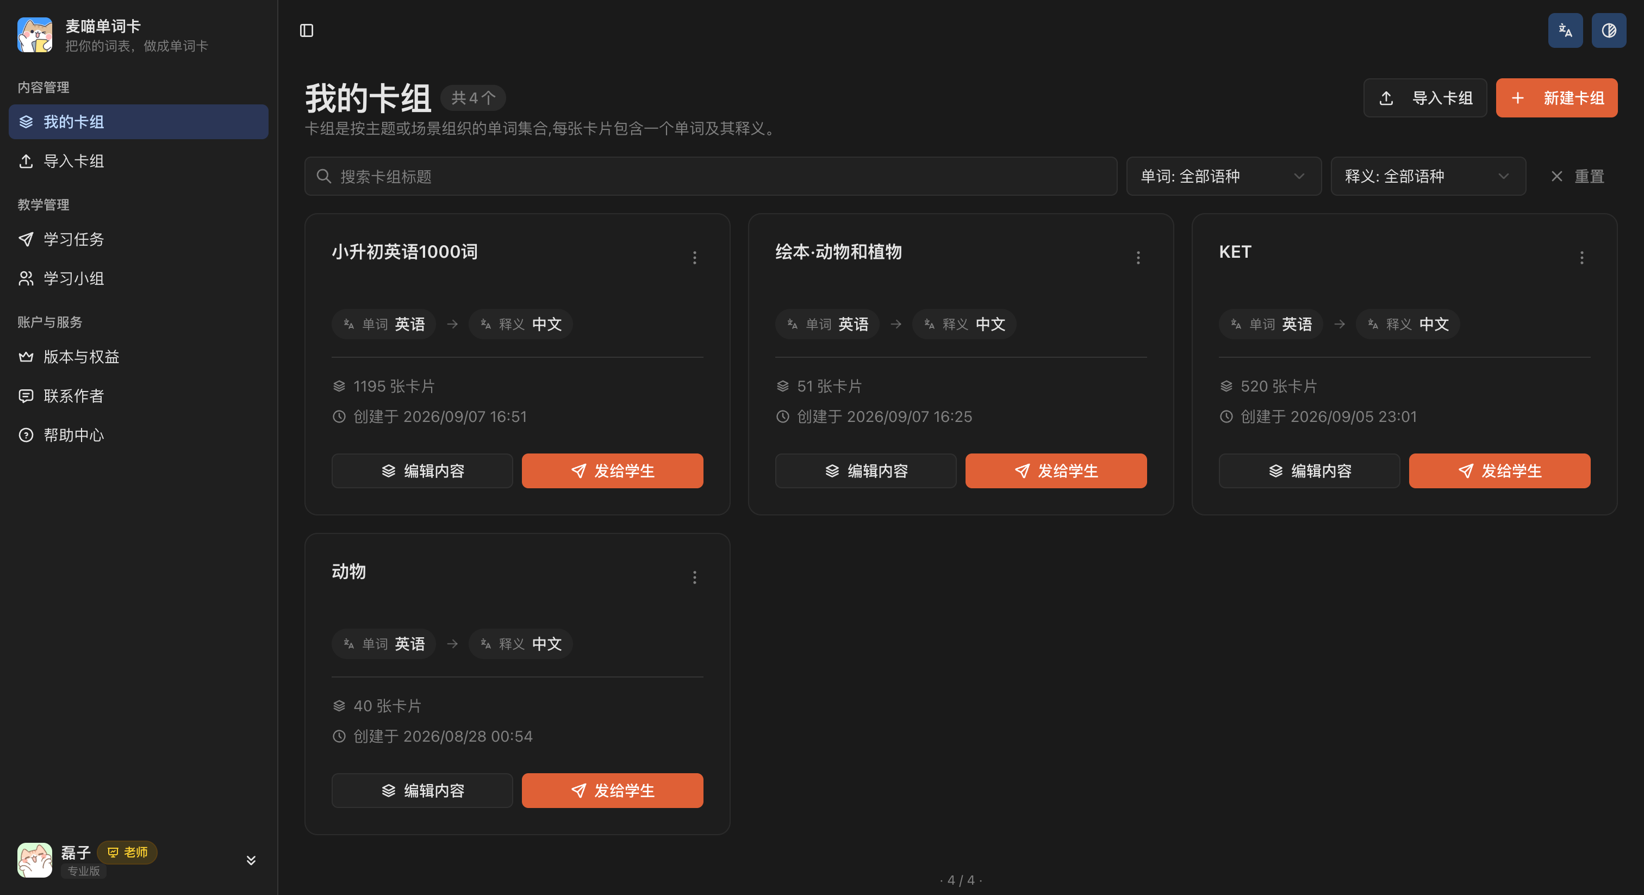Click the search magnifier icon

coord(323,176)
